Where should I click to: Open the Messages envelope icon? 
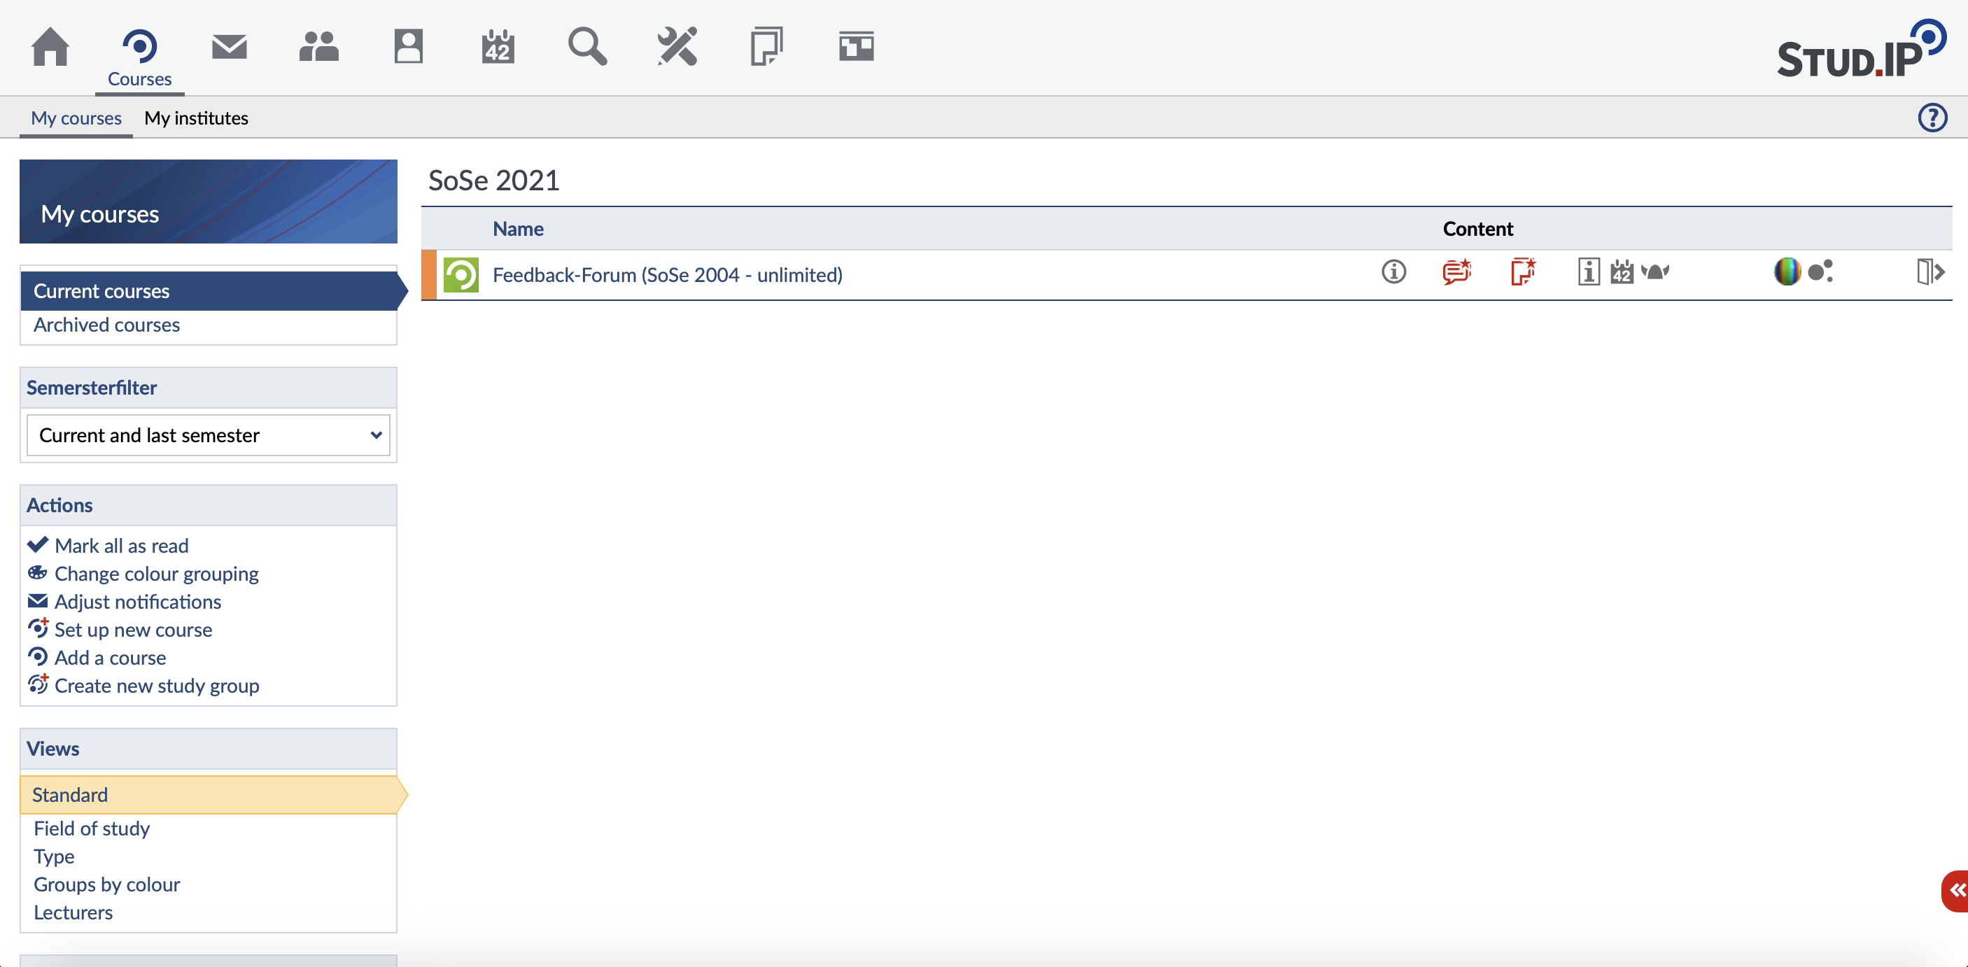tap(229, 48)
